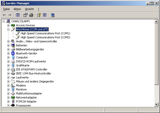Click the DVD/CD-ROM-Laufwerke disc icon
This screenshot has height=113, width=160.
(x=13, y=61)
